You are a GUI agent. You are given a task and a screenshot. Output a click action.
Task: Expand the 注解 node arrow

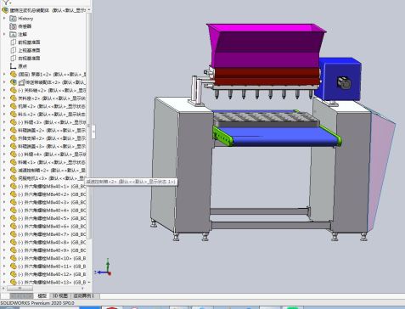4,34
